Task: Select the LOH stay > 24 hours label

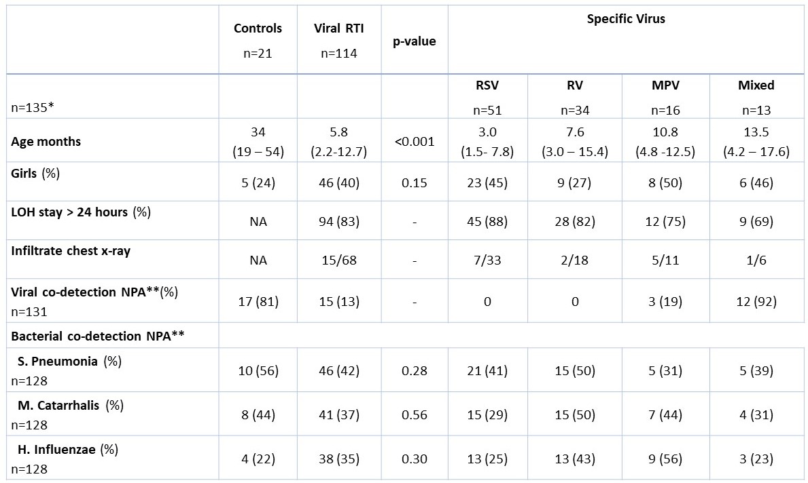Action: tap(81, 212)
